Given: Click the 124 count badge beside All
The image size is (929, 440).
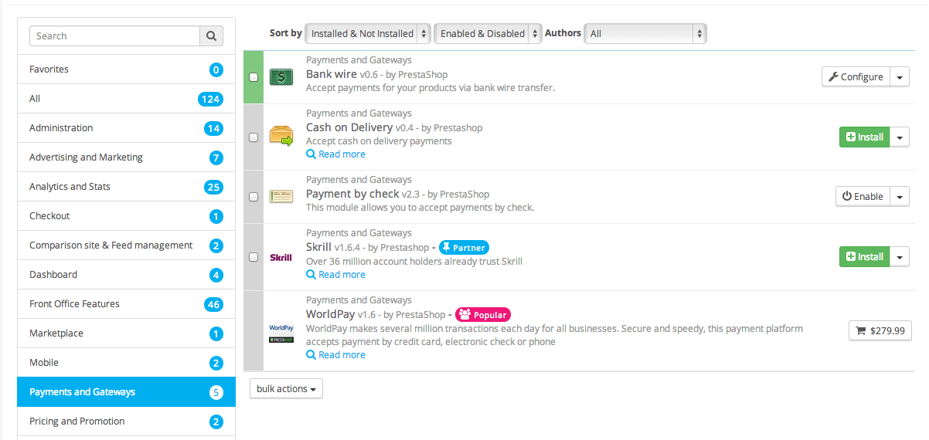Looking at the screenshot, I should (x=209, y=99).
